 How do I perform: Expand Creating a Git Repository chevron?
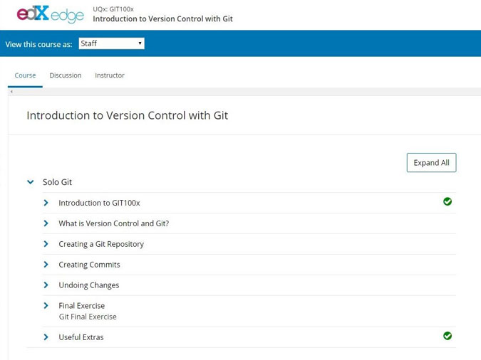click(46, 244)
